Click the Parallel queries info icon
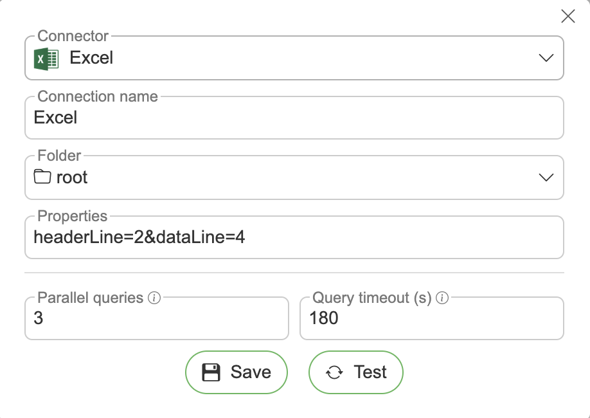Screen dimensions: 590x418 click(x=154, y=298)
